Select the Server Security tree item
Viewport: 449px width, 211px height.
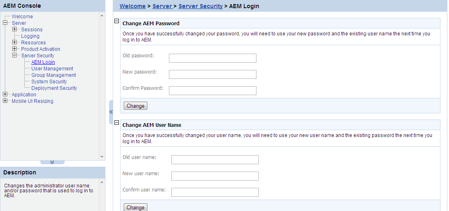[37, 55]
